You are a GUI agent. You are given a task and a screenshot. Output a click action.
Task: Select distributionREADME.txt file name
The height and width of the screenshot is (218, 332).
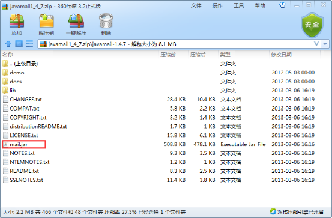tap(38, 126)
